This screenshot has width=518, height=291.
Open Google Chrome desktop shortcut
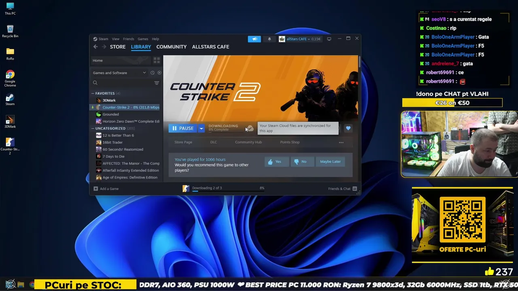[10, 78]
